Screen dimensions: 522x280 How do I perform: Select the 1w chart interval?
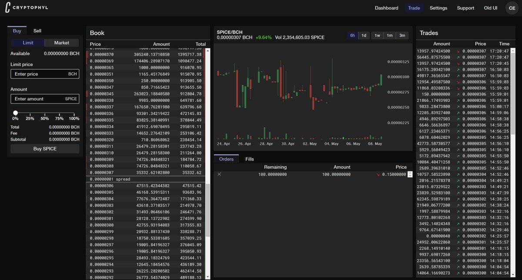(x=377, y=36)
